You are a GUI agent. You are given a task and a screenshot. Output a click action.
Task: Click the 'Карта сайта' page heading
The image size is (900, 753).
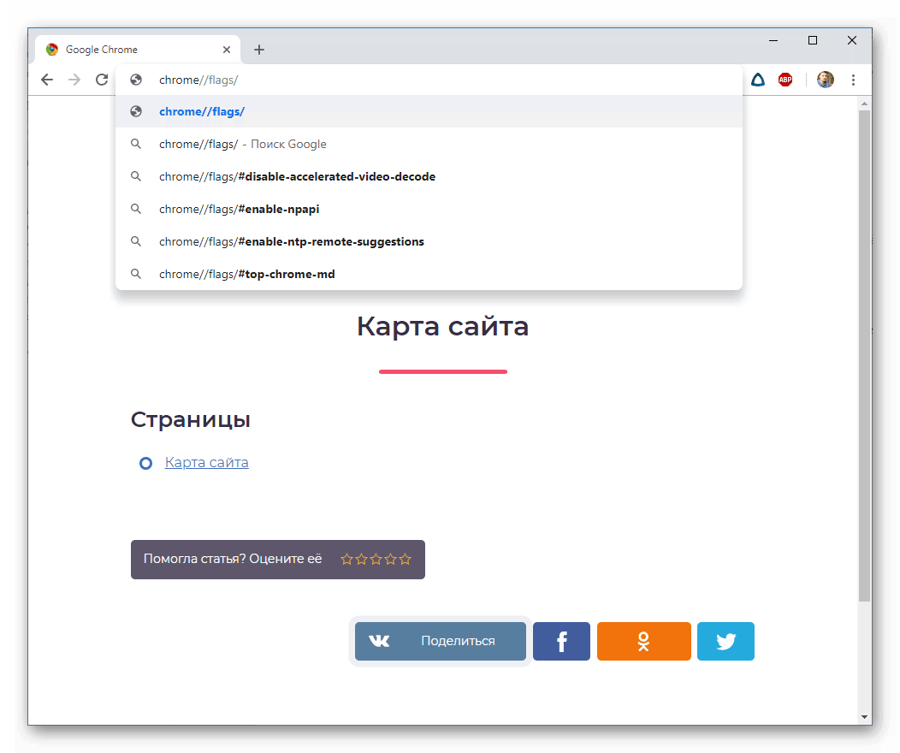442,327
